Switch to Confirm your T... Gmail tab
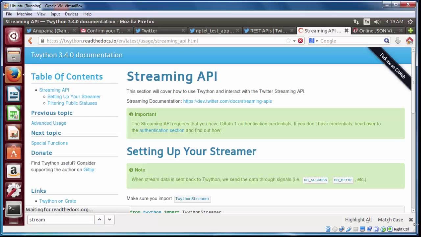421x237 pixels. pyautogui.click(x=106, y=31)
